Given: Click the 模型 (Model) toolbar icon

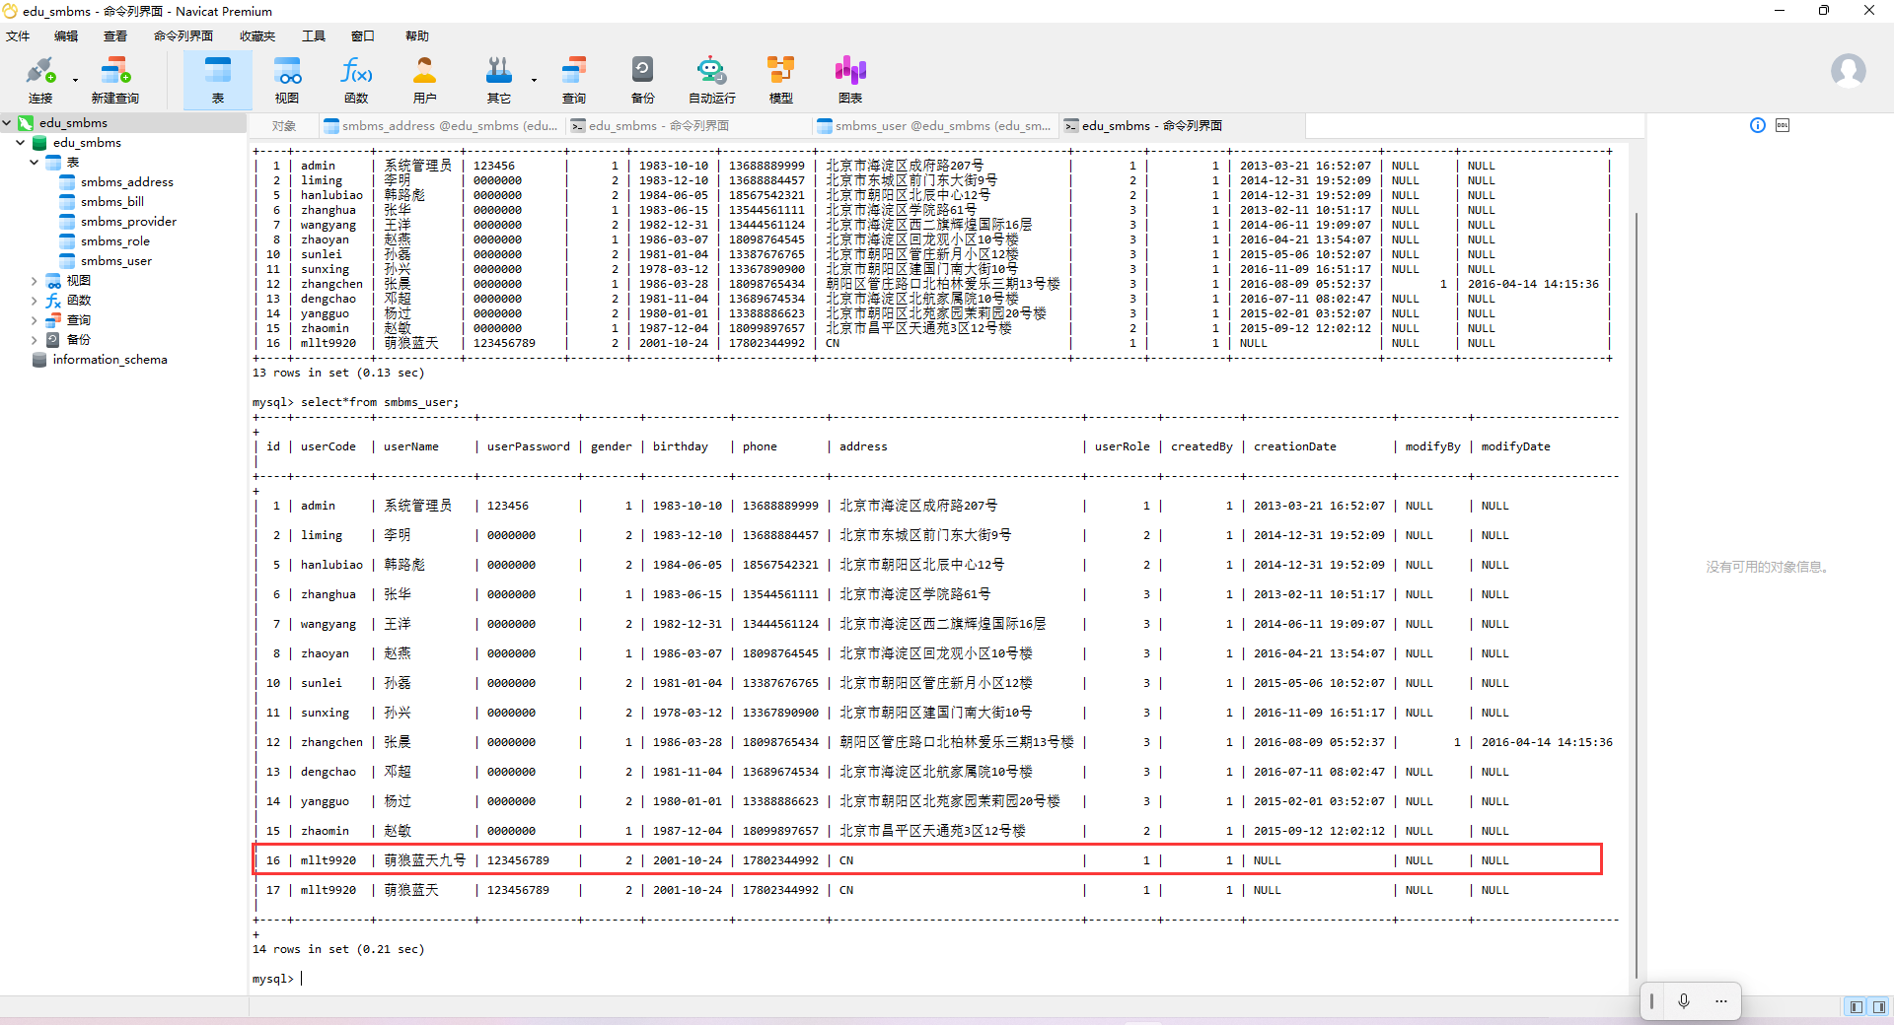Looking at the screenshot, I should tap(781, 80).
